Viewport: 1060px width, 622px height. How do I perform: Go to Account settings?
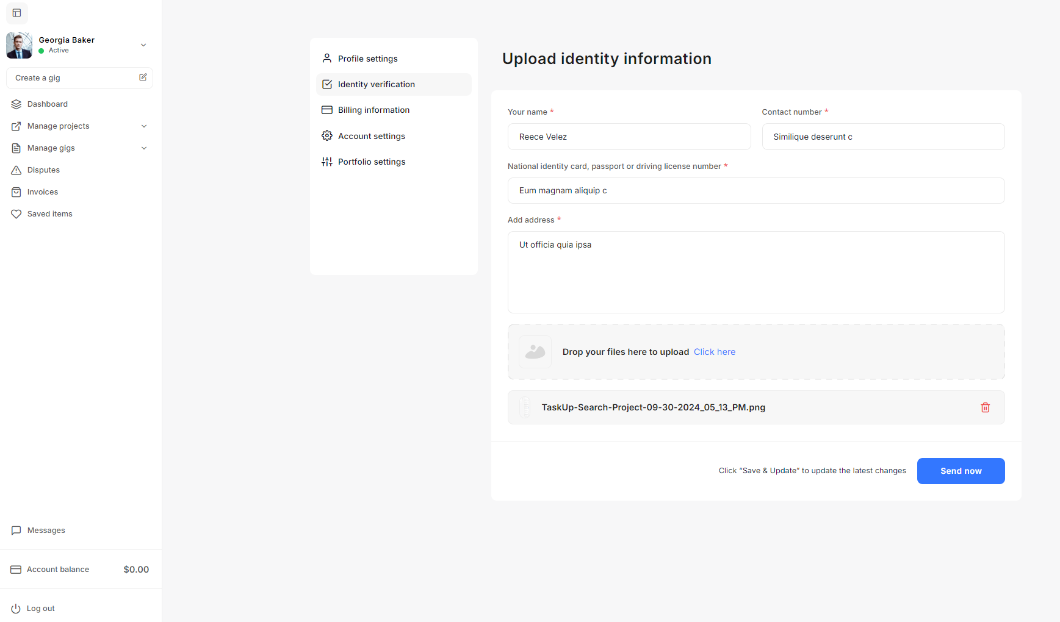tap(371, 136)
